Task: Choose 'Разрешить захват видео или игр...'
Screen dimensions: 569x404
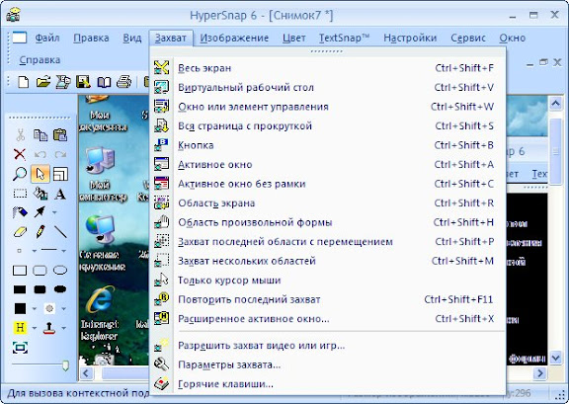Action: point(327,345)
